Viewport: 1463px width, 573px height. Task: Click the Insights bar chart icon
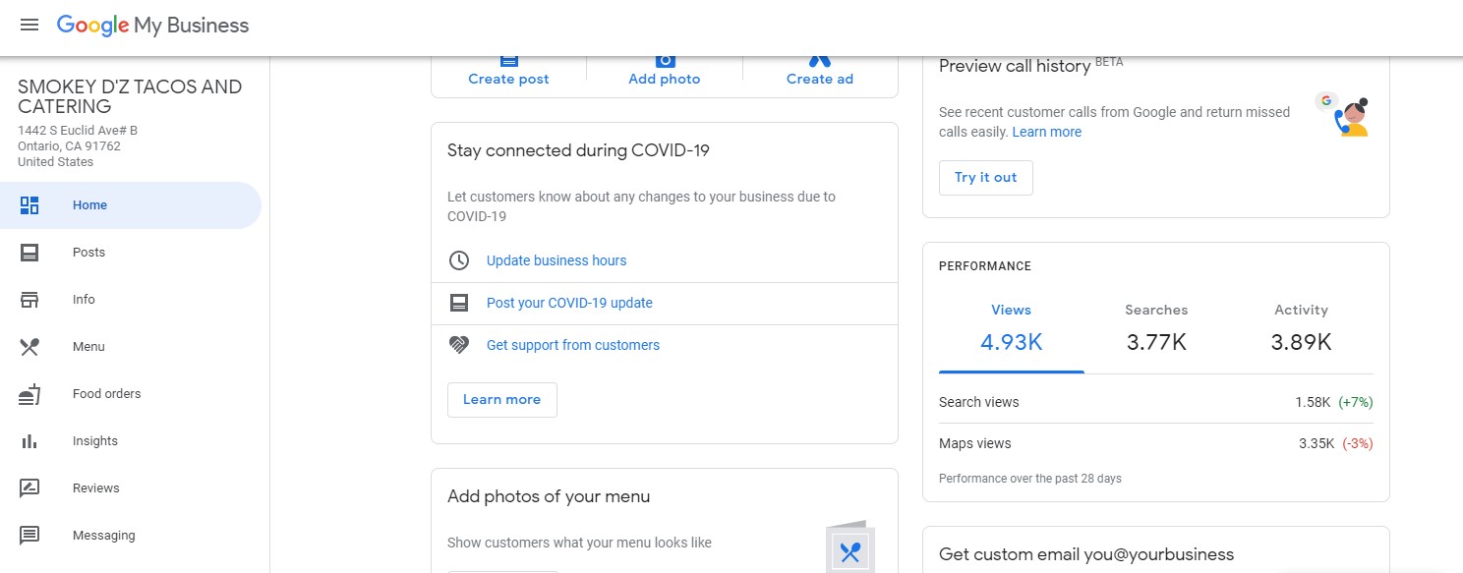click(29, 441)
